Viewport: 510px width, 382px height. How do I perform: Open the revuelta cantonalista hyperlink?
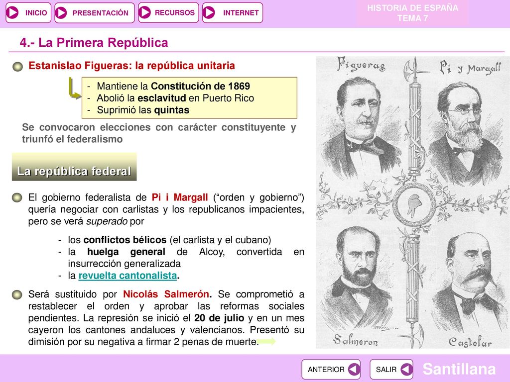click(x=127, y=276)
